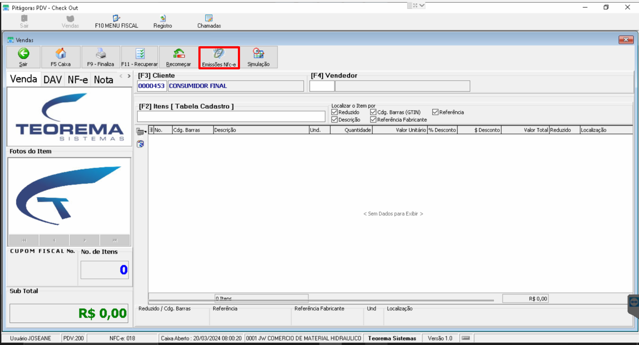Click the status bar keyboard icon

(x=466, y=338)
